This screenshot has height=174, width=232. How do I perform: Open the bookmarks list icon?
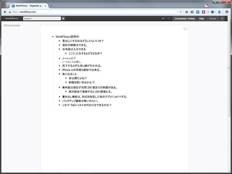click(x=192, y=12)
